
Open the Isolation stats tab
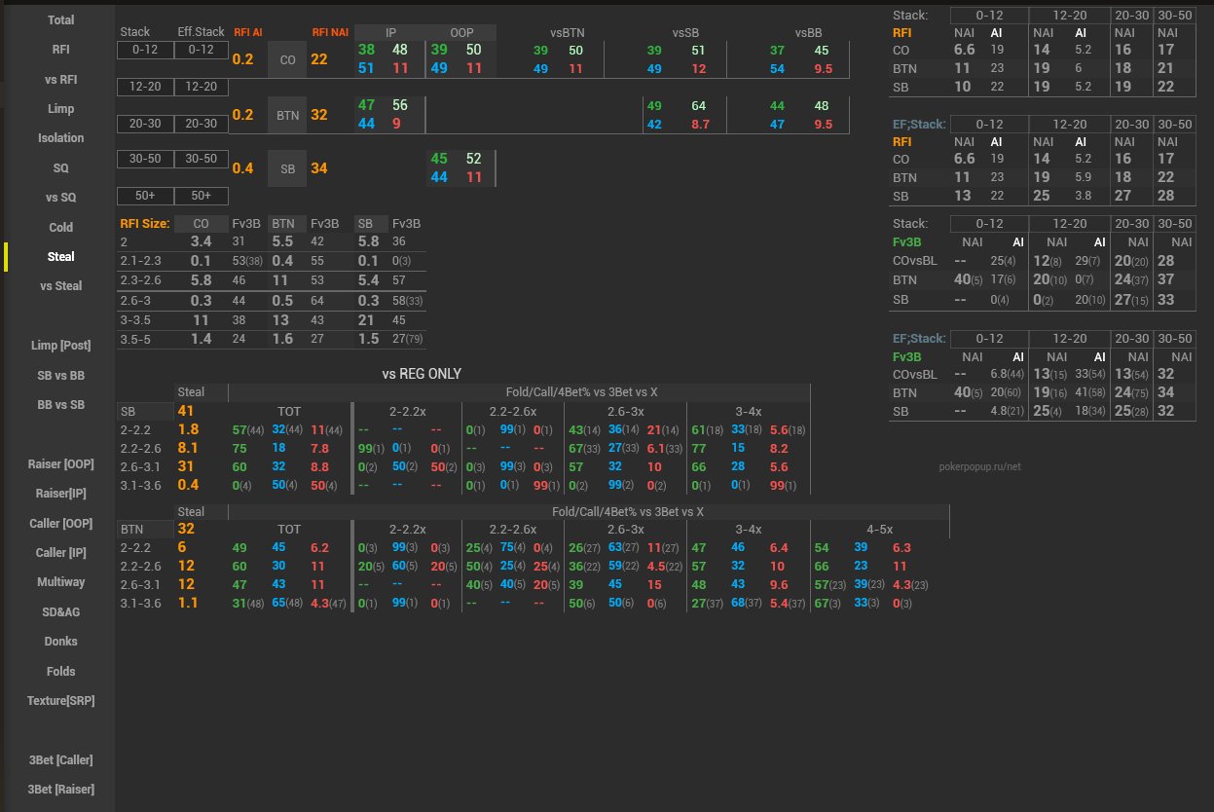pyautogui.click(x=60, y=138)
